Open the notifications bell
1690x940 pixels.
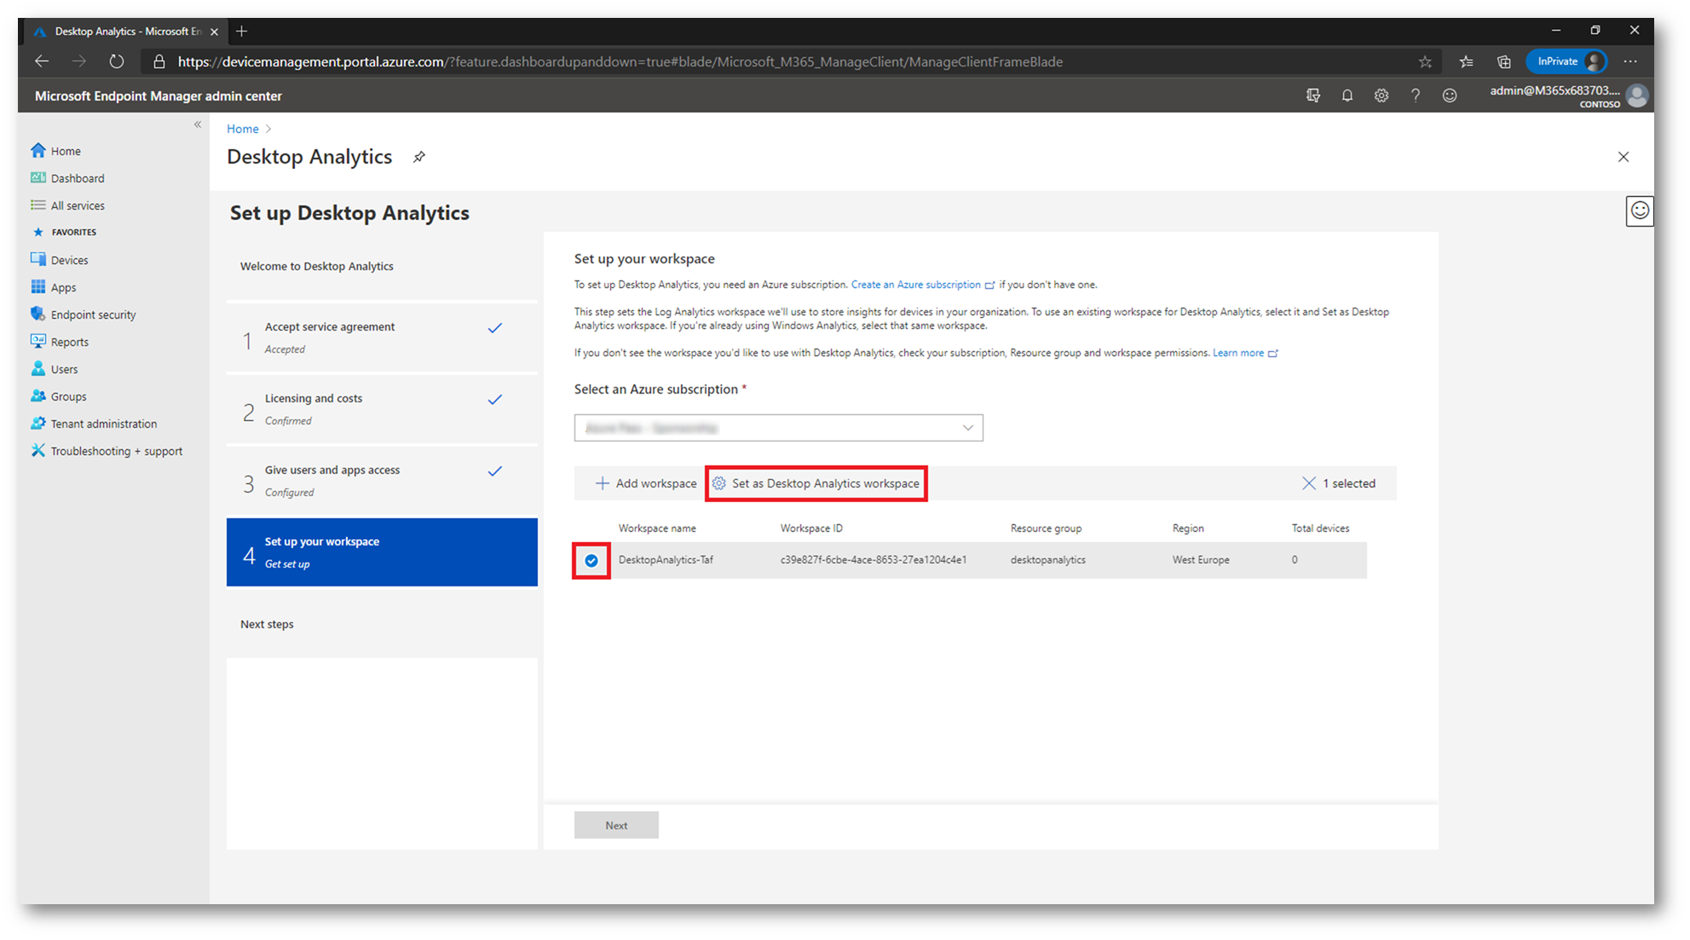pos(1347,95)
